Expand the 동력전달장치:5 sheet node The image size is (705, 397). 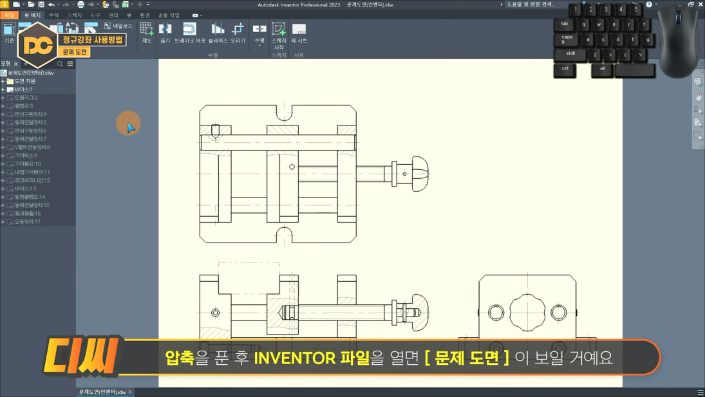(x=3, y=122)
